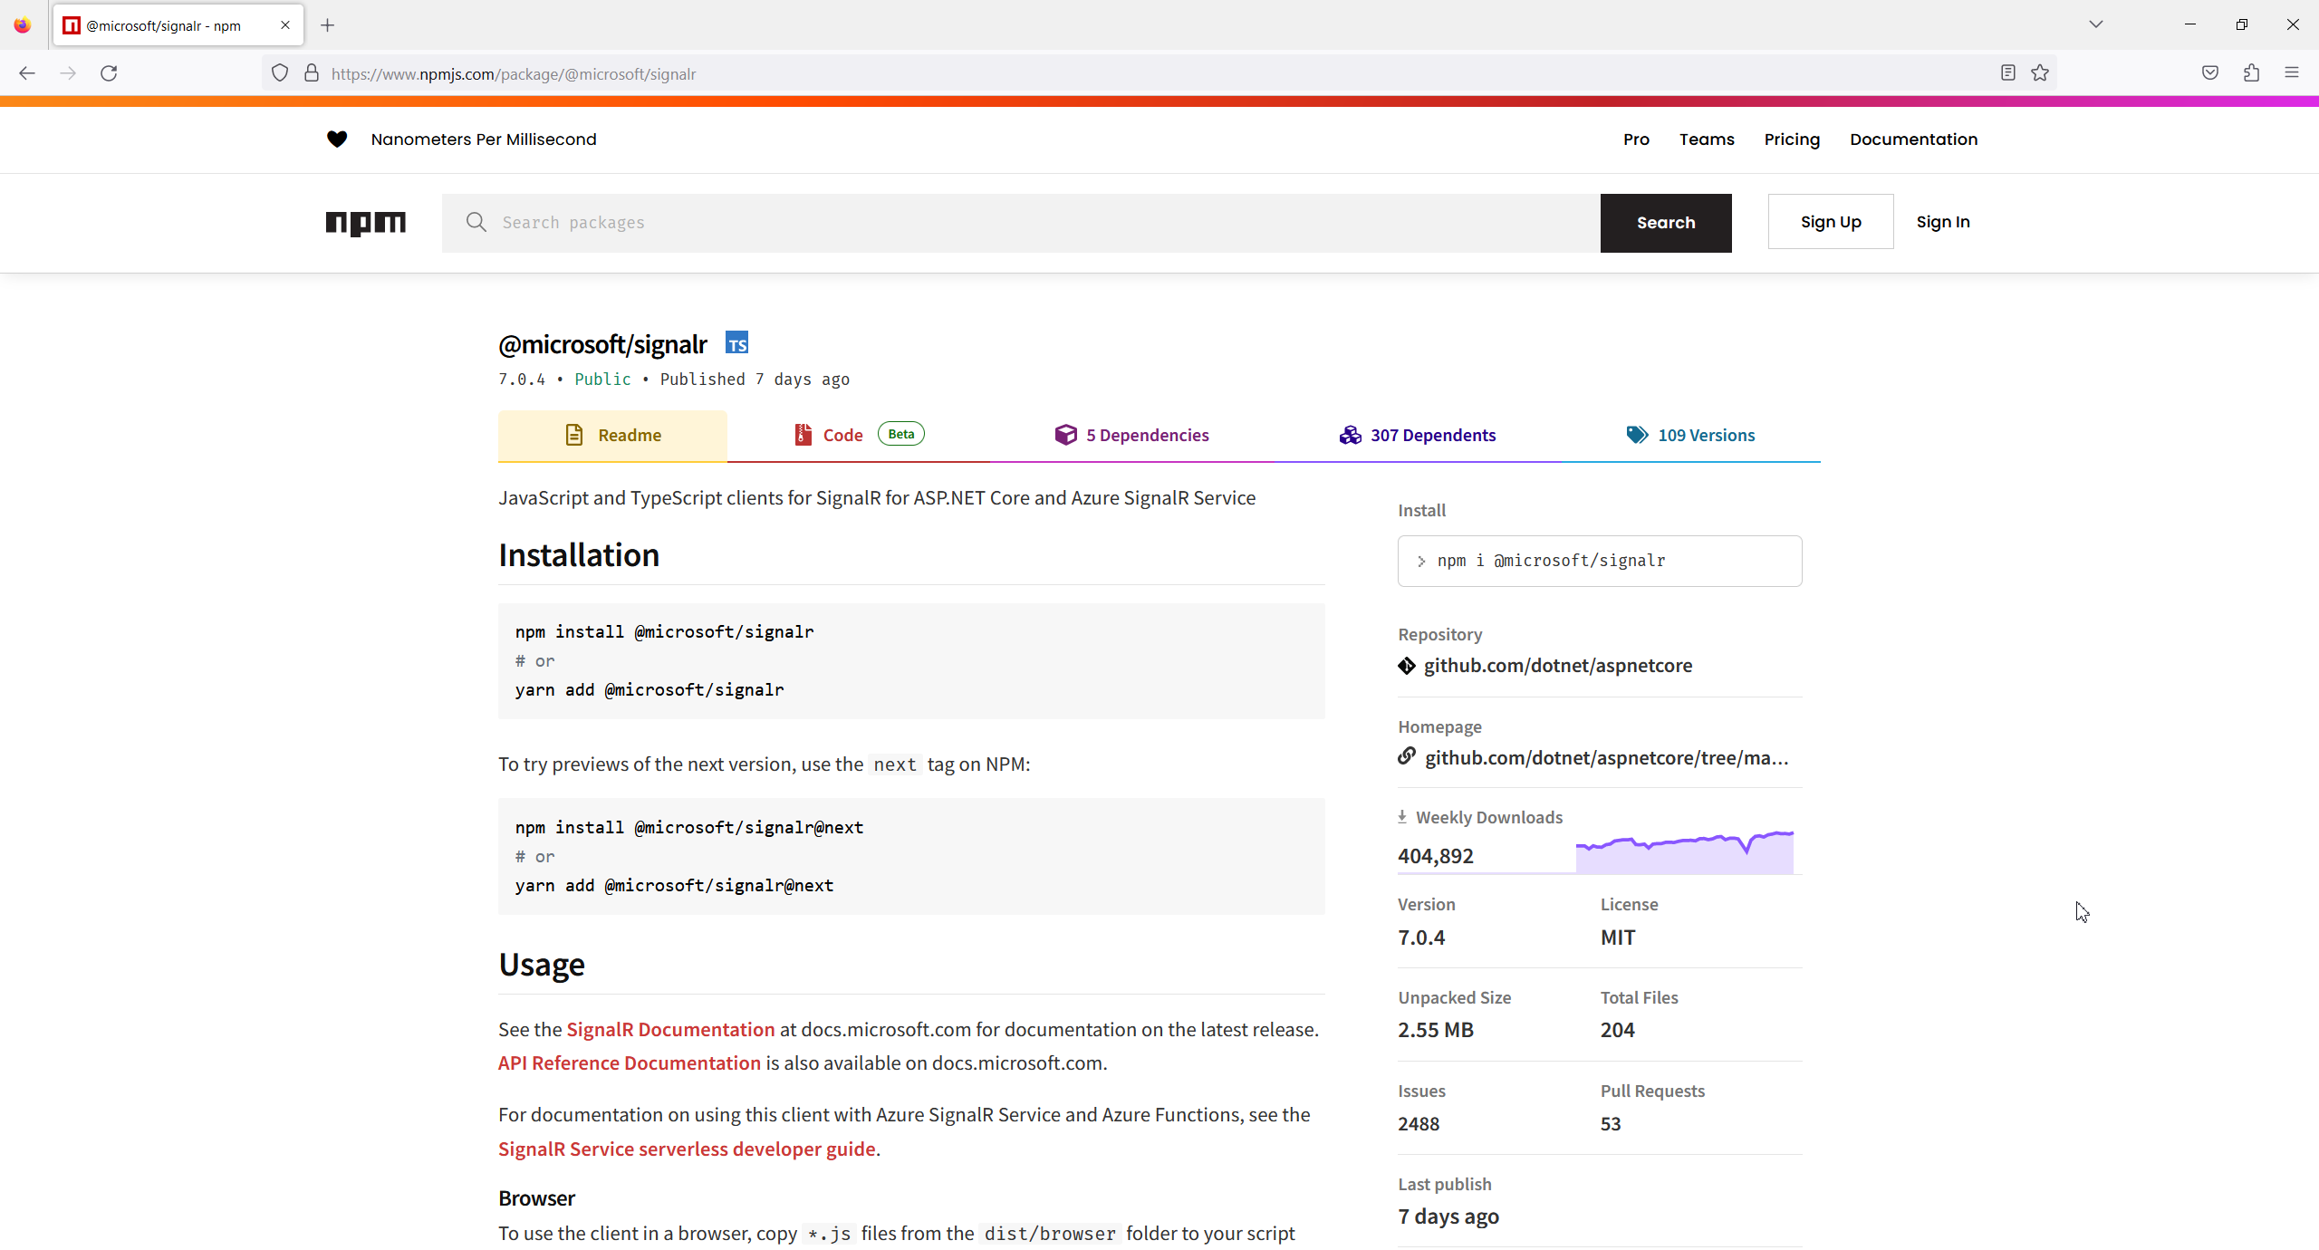Toggle reader view icon in address bar
2319x1250 pixels.
2007,73
